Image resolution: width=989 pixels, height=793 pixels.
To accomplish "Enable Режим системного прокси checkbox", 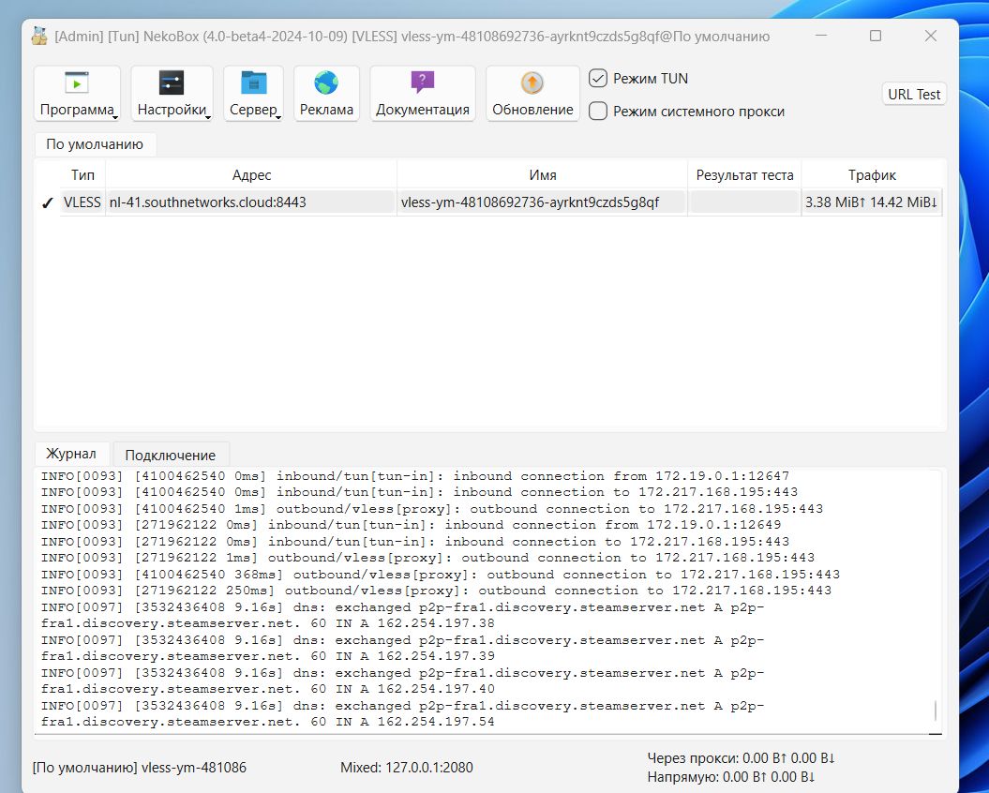I will tap(598, 111).
